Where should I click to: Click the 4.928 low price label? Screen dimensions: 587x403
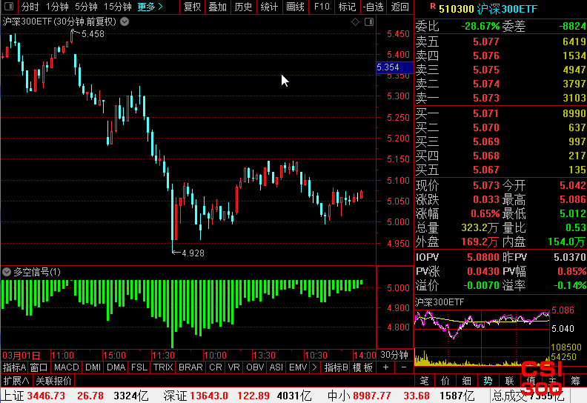tap(193, 253)
